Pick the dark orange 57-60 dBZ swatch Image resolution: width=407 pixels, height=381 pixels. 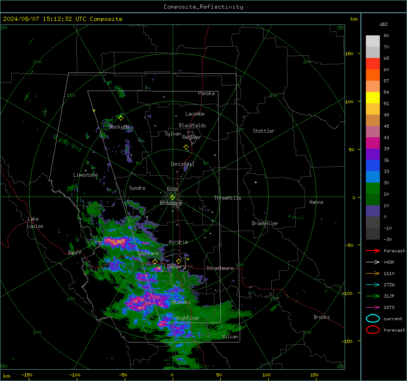pos(373,75)
